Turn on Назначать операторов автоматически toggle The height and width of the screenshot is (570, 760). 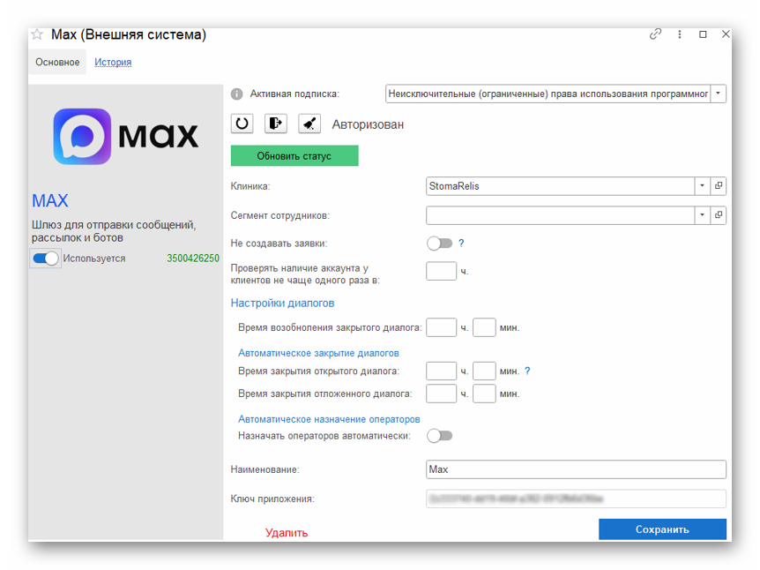[x=439, y=436]
